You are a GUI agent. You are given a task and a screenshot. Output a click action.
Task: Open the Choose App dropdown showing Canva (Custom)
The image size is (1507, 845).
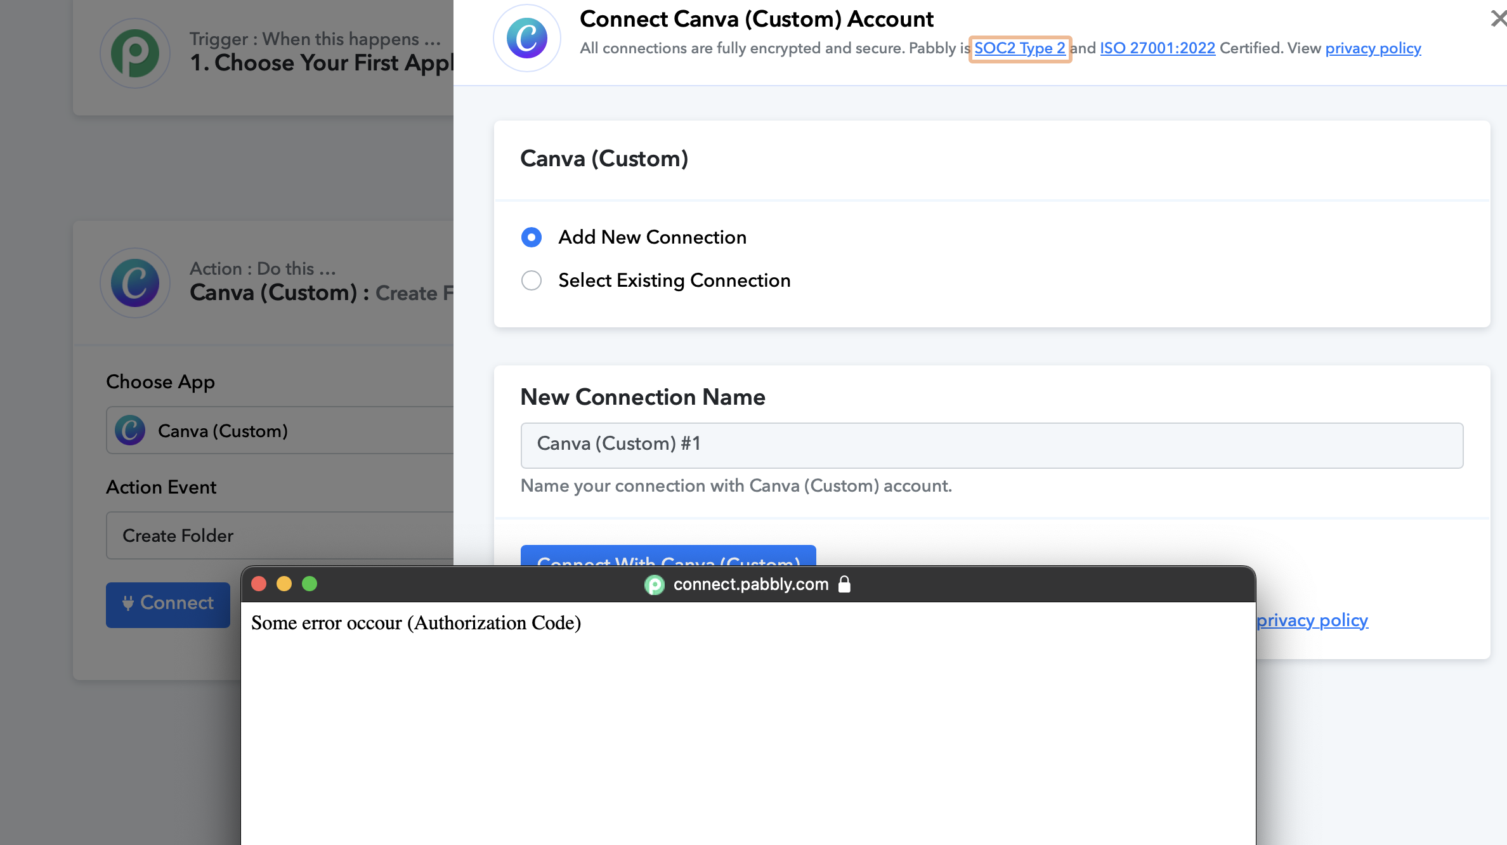pos(280,430)
